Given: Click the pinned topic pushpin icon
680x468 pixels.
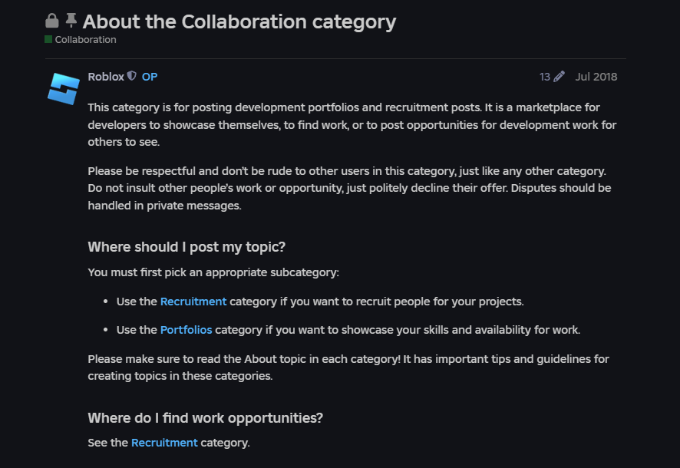Looking at the screenshot, I should click(x=71, y=21).
